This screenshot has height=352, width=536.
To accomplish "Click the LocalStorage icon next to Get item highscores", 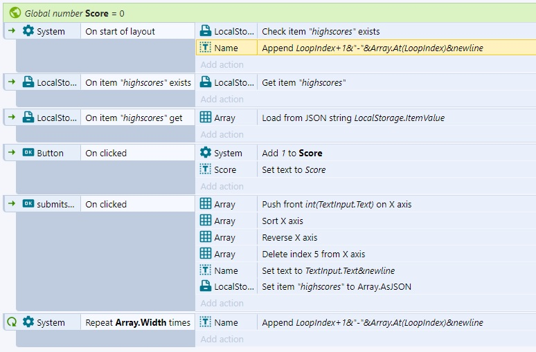I will (x=206, y=82).
